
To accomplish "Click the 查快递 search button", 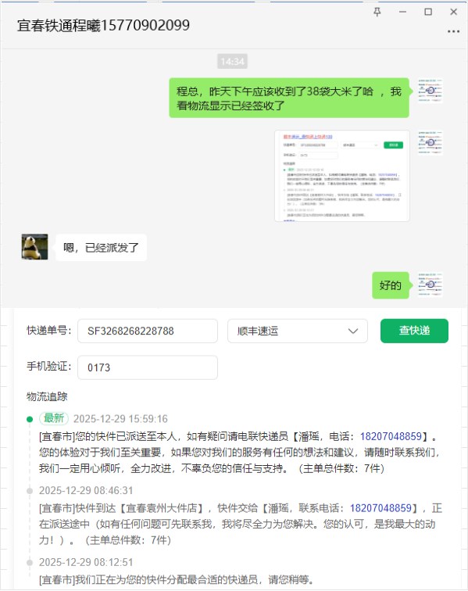I will coord(414,331).
